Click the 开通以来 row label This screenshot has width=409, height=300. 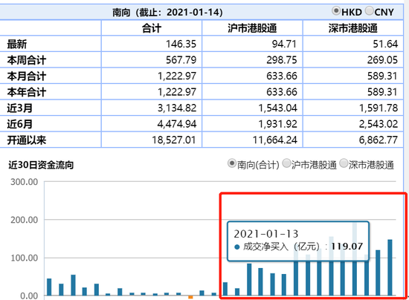pos(27,140)
